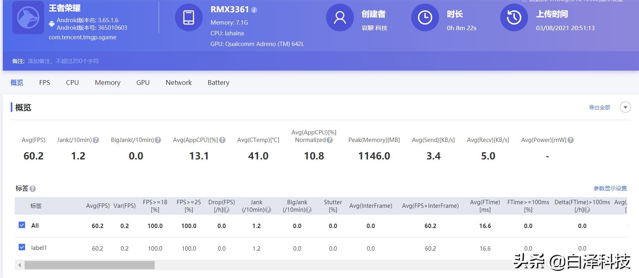Click the Avg(InterFrame) column header
The image size is (639, 278).
(371, 206)
